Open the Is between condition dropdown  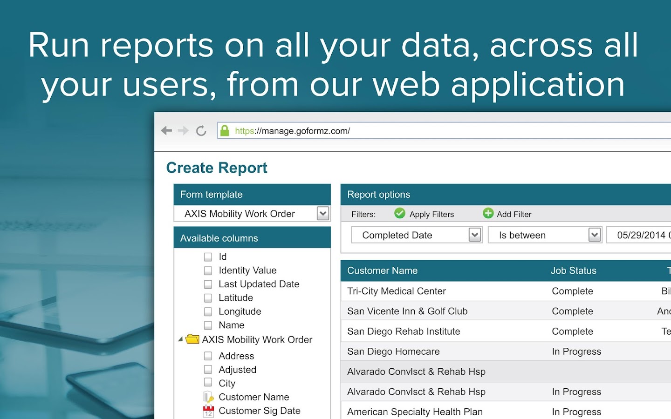[595, 235]
